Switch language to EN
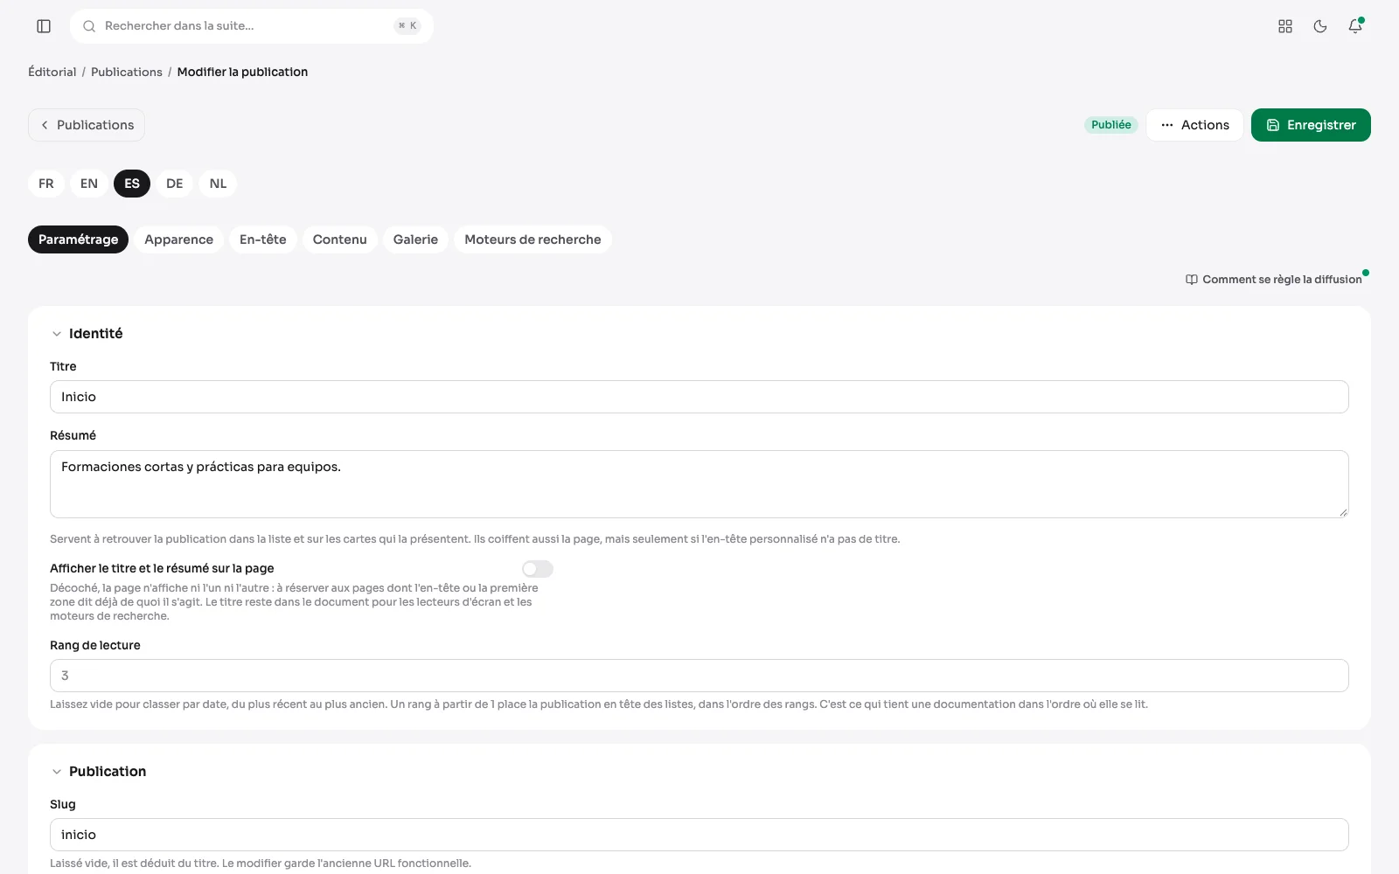This screenshot has height=874, width=1399. [x=89, y=184]
